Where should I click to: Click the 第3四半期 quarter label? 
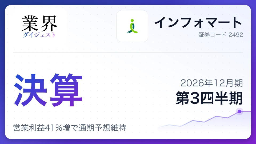(x=209, y=98)
